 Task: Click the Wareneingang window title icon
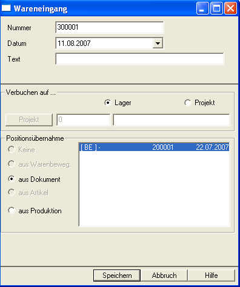[x=6, y=8]
